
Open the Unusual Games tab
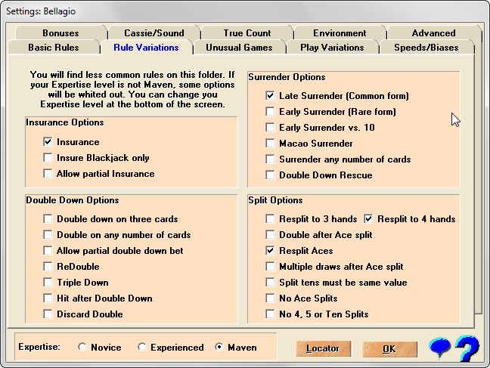point(239,48)
